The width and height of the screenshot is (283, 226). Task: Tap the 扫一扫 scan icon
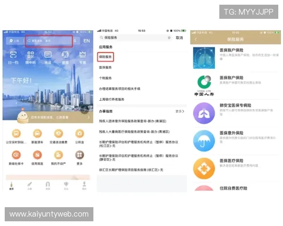13,55
